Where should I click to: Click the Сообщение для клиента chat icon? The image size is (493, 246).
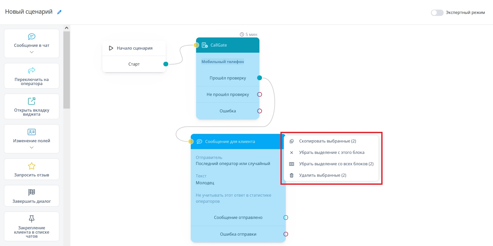[200, 141]
